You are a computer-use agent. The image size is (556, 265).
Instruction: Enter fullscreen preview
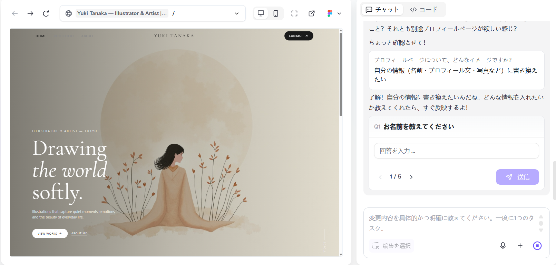point(294,13)
